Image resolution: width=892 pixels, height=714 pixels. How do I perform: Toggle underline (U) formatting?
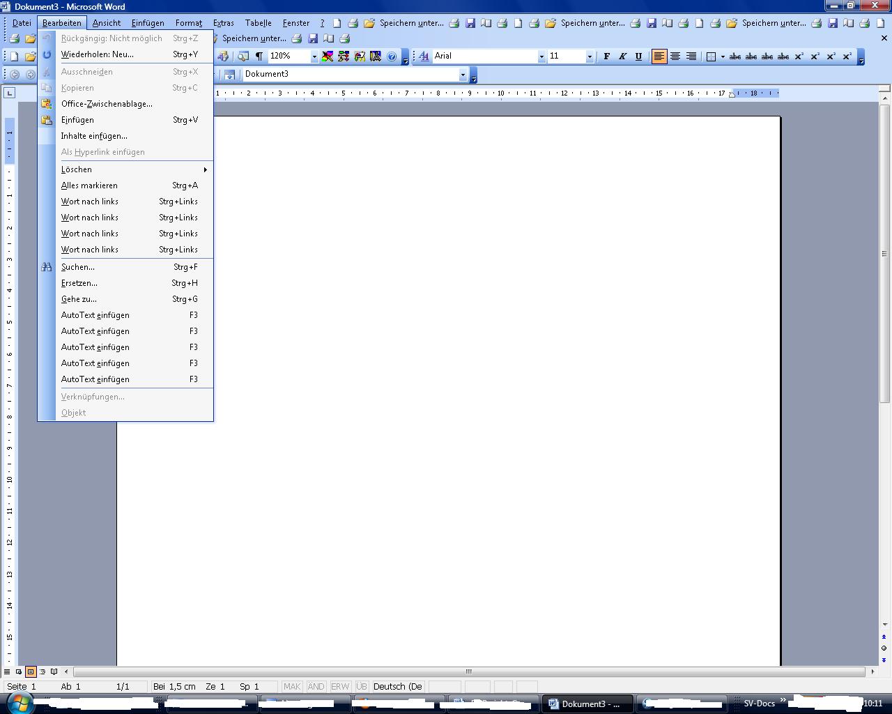point(638,56)
